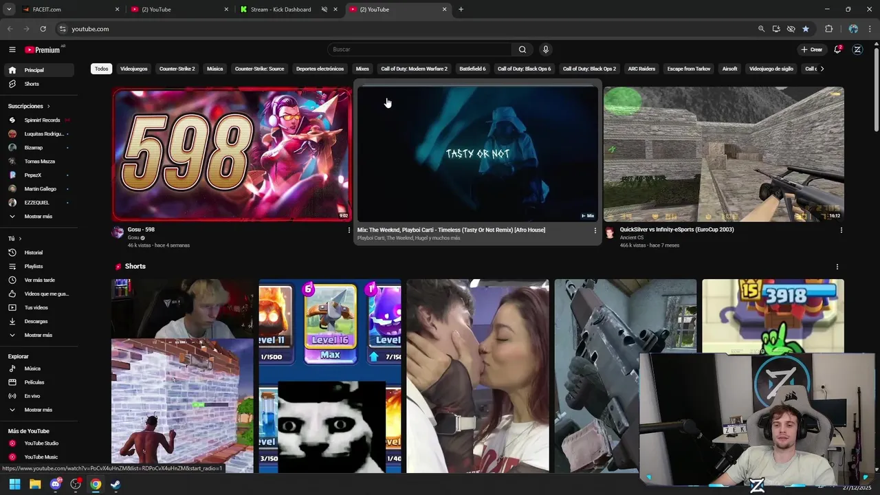
Task: Expand Mostrar más under Suscripciones
Action: (x=38, y=217)
